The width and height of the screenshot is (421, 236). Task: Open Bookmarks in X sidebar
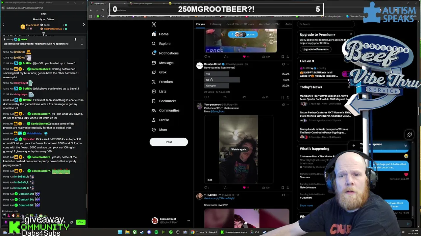tap(164, 101)
